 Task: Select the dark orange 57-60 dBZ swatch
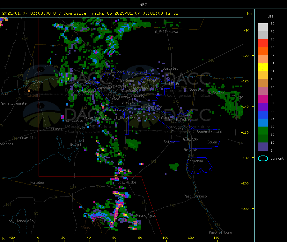(263, 51)
